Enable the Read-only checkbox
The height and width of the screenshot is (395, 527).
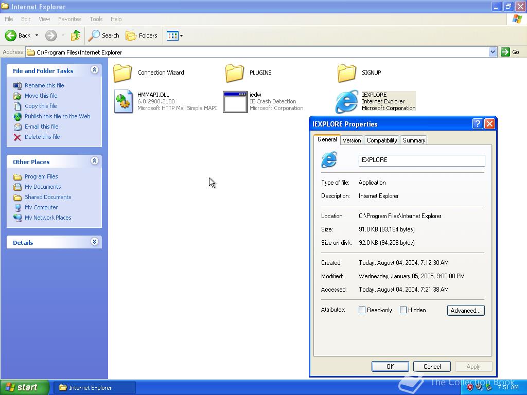[362, 310]
